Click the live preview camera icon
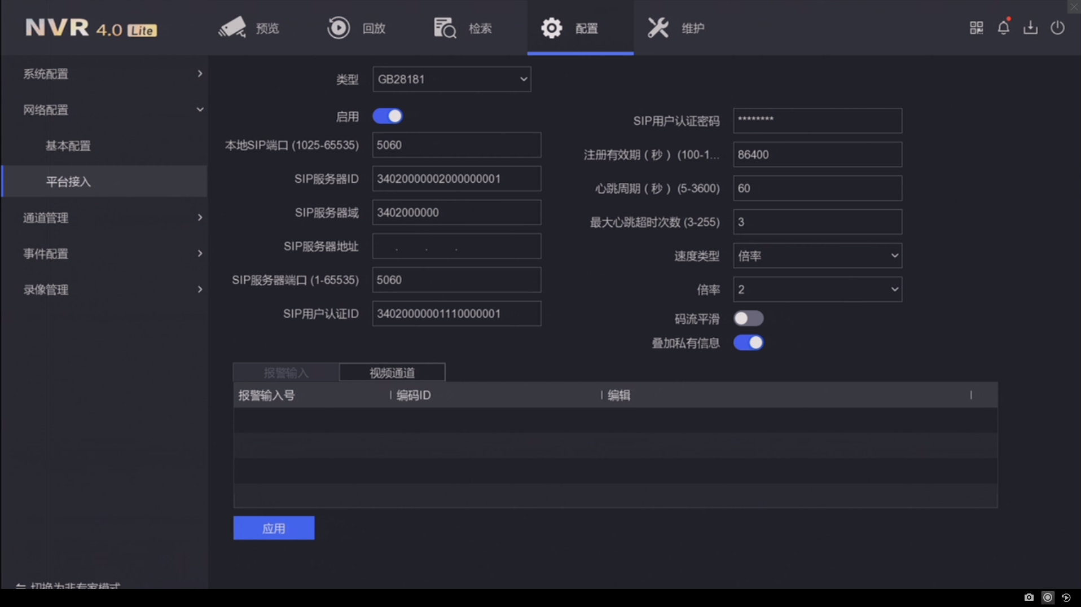1081x607 pixels. 232,28
